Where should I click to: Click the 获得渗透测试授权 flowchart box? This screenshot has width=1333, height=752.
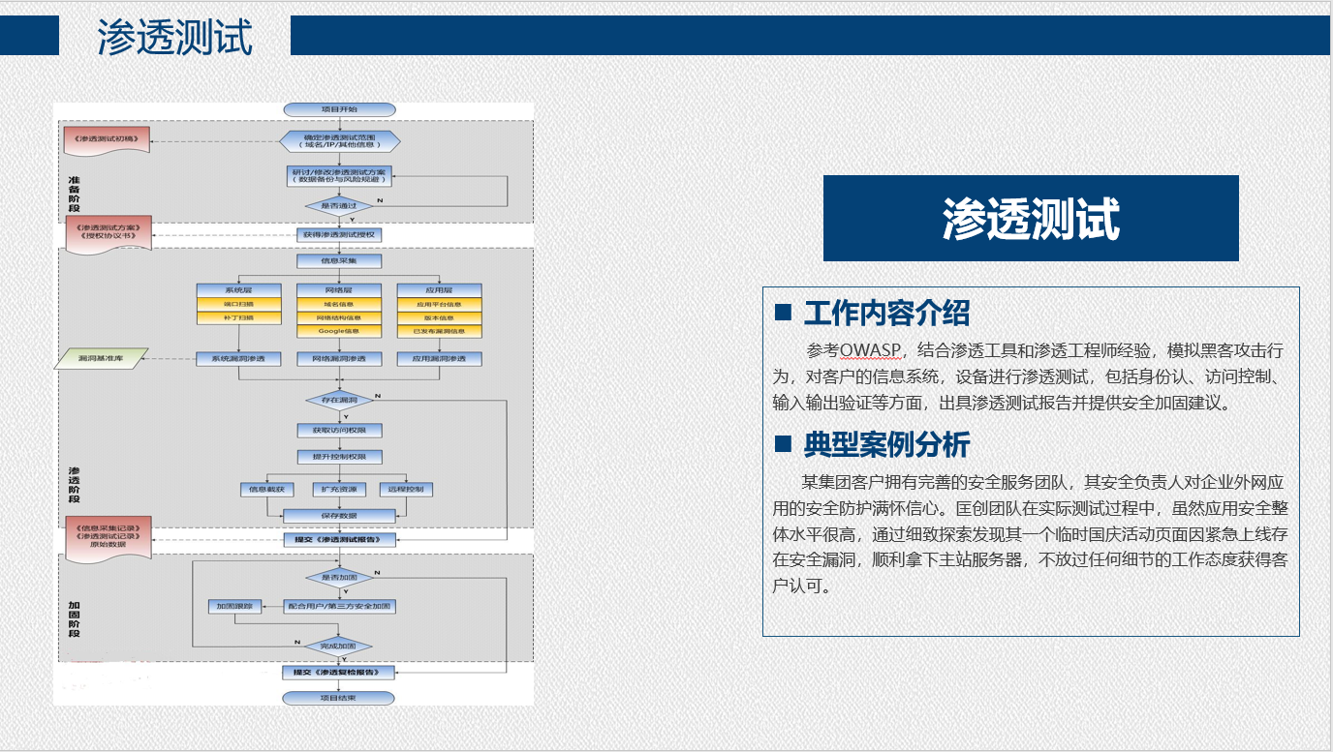tap(339, 235)
